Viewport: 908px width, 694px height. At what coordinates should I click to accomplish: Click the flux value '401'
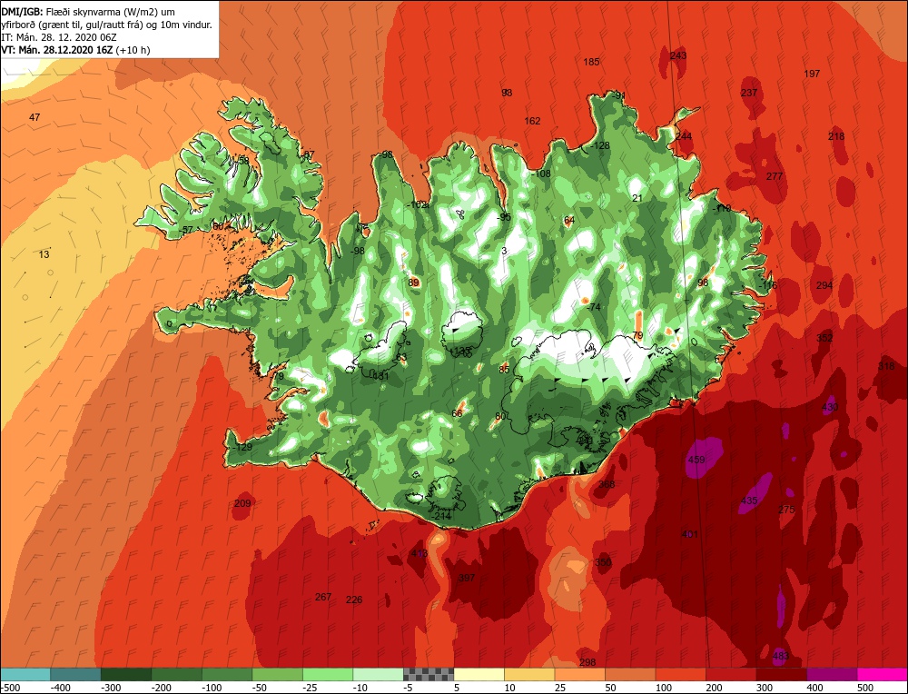pyautogui.click(x=690, y=534)
